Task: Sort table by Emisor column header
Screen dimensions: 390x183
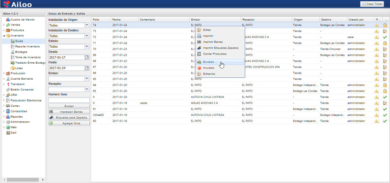Action: (x=215, y=19)
